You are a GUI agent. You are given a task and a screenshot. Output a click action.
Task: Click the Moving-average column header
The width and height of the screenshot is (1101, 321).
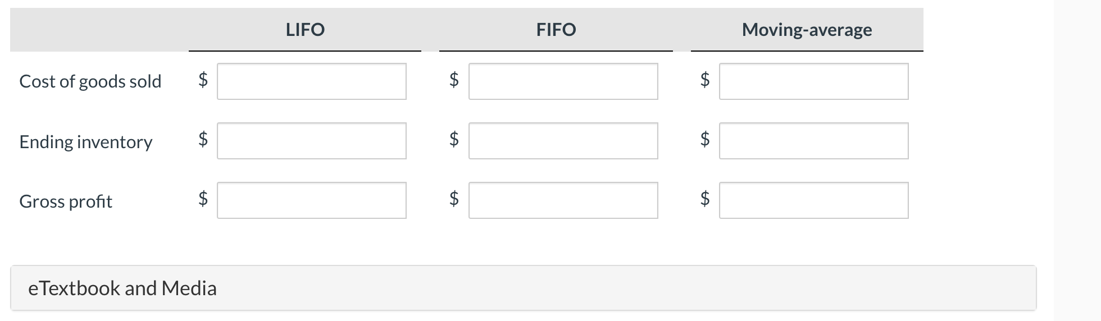[807, 30]
